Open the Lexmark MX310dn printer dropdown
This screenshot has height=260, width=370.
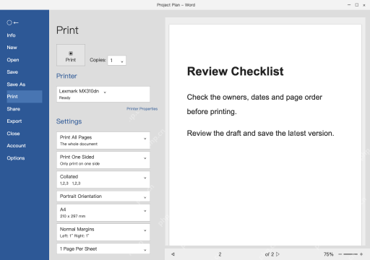click(103, 94)
